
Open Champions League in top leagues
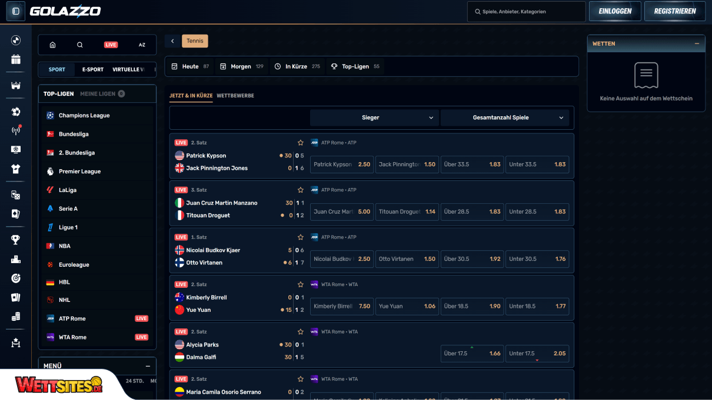[97, 116]
